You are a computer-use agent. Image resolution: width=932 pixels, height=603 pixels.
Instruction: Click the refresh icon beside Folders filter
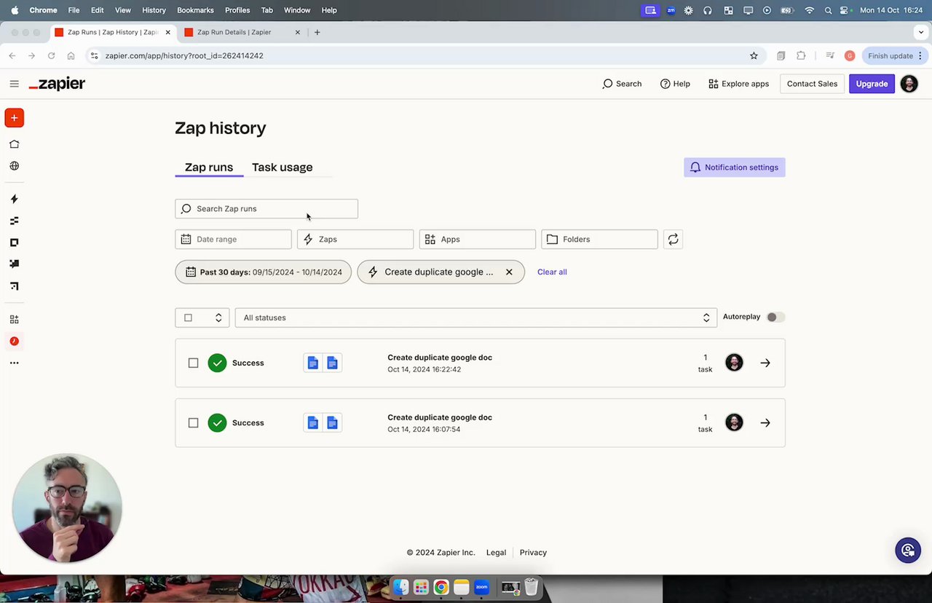point(673,239)
